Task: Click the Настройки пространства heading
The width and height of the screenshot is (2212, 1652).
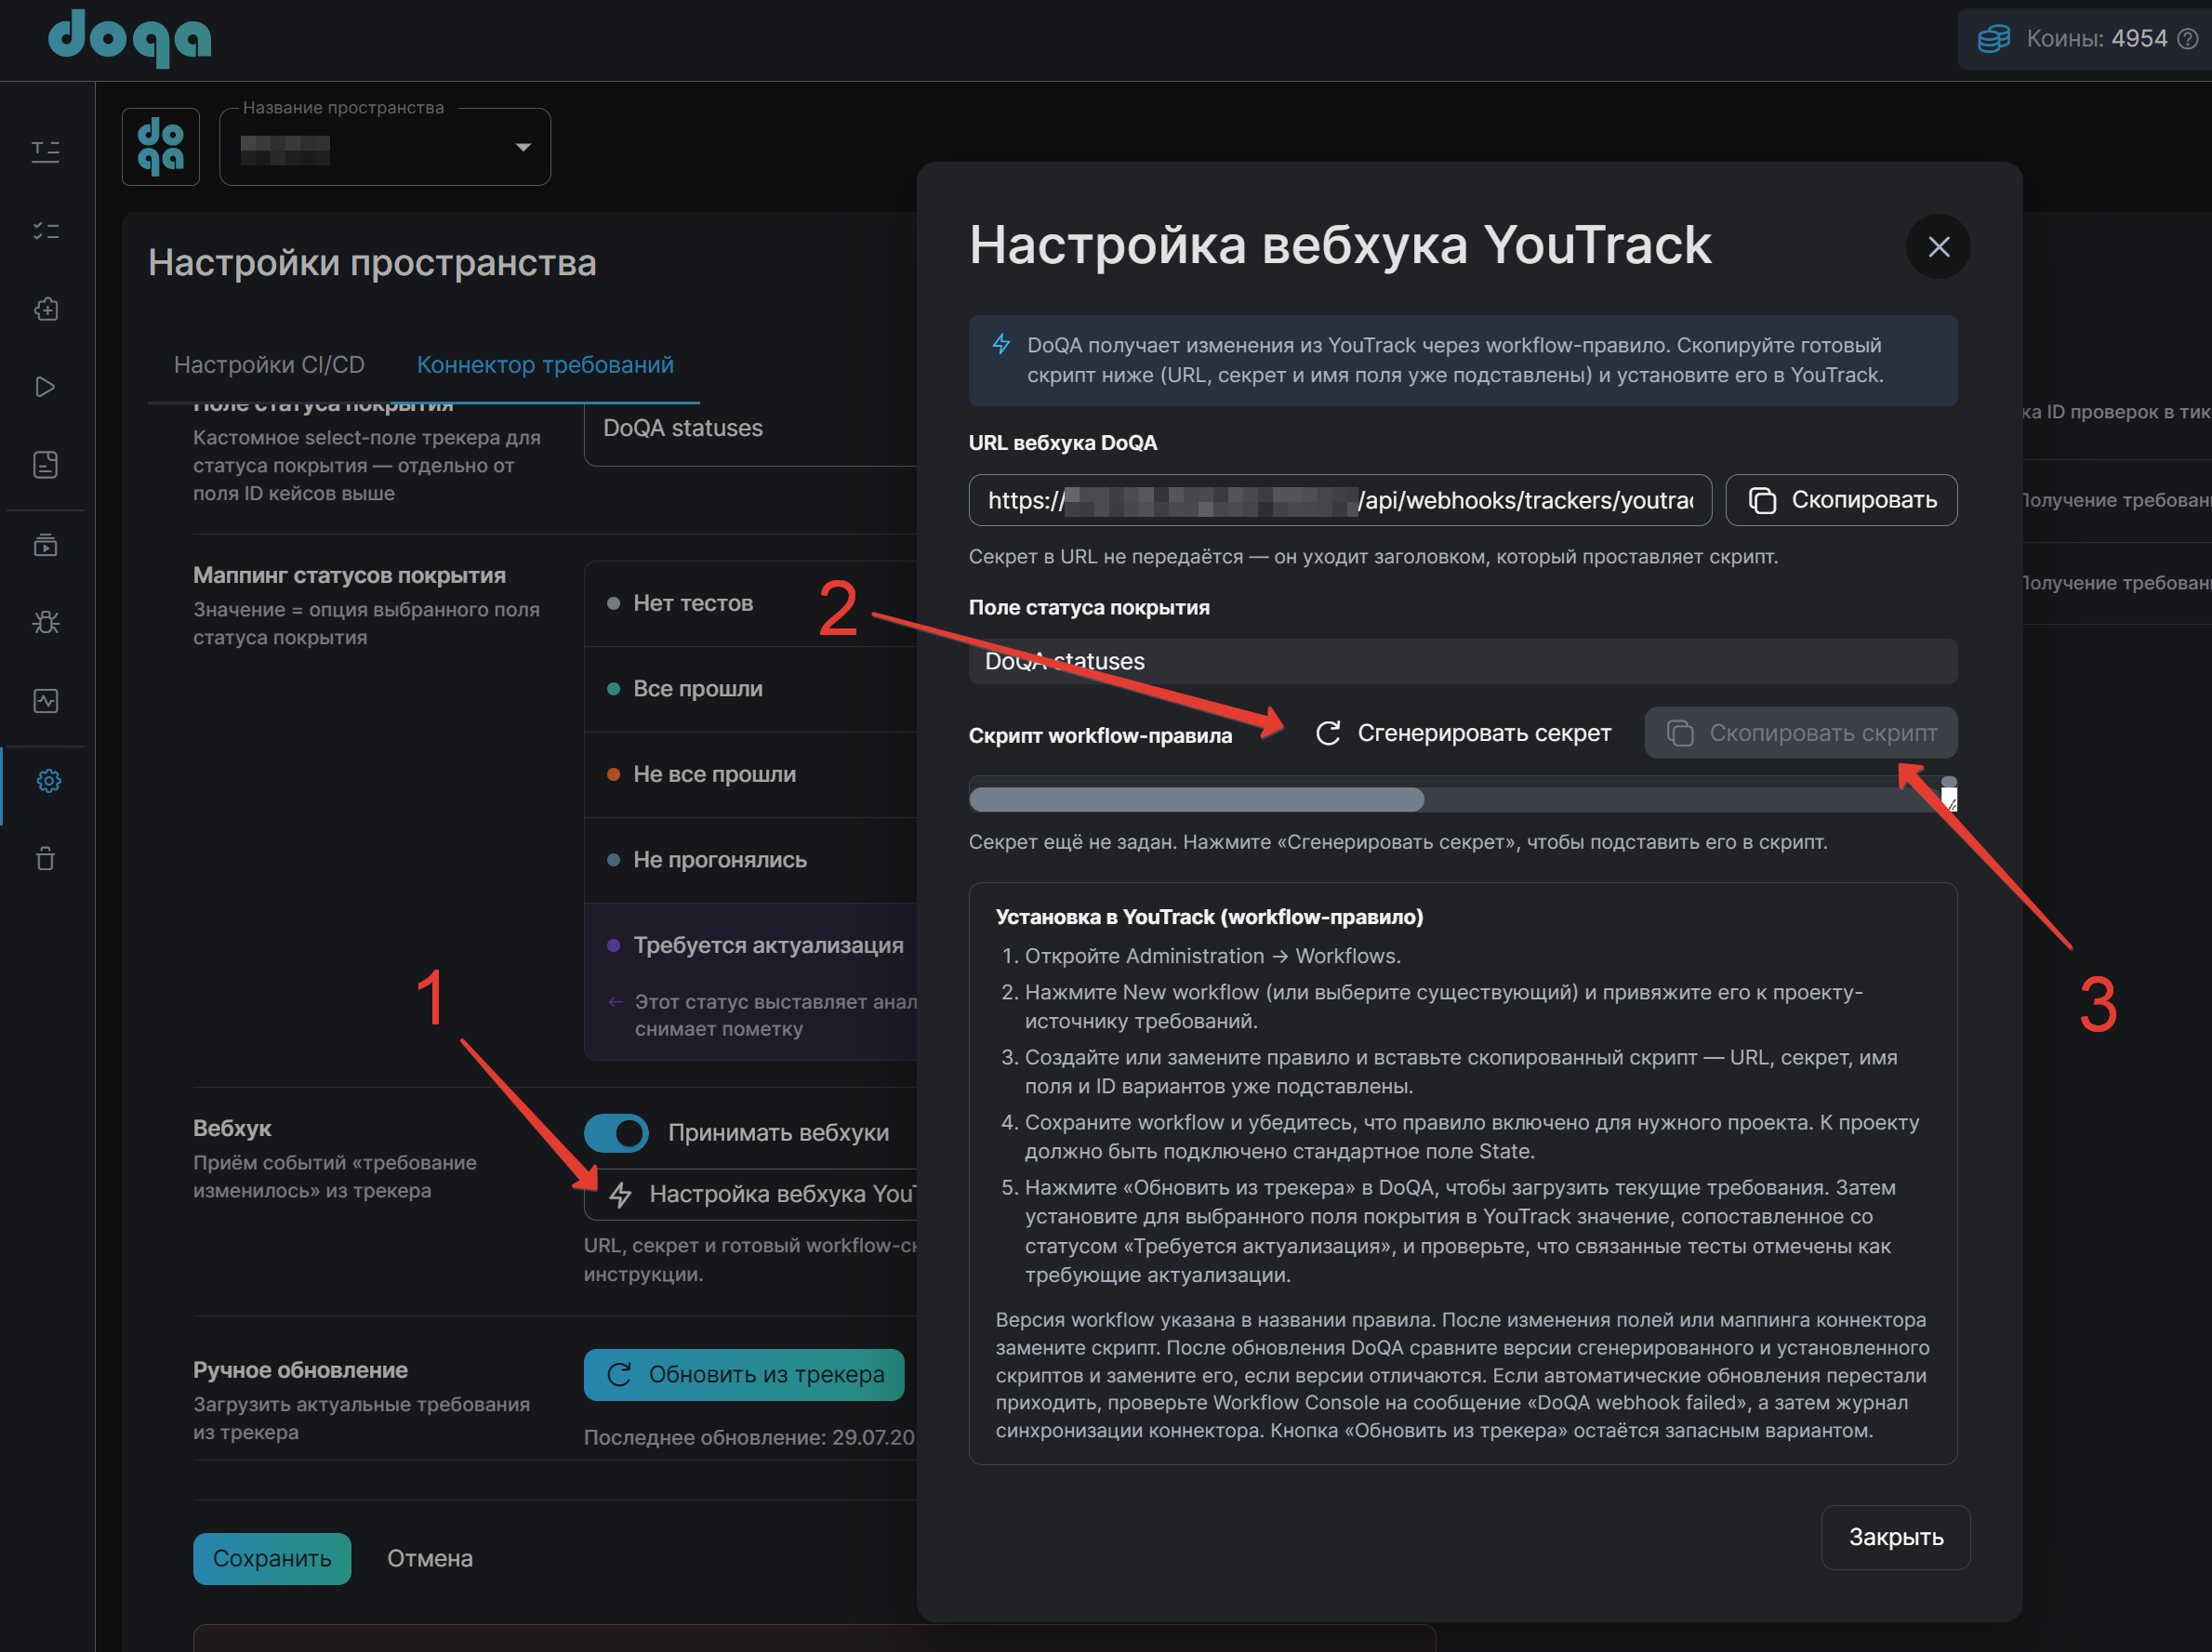Action: click(x=372, y=263)
